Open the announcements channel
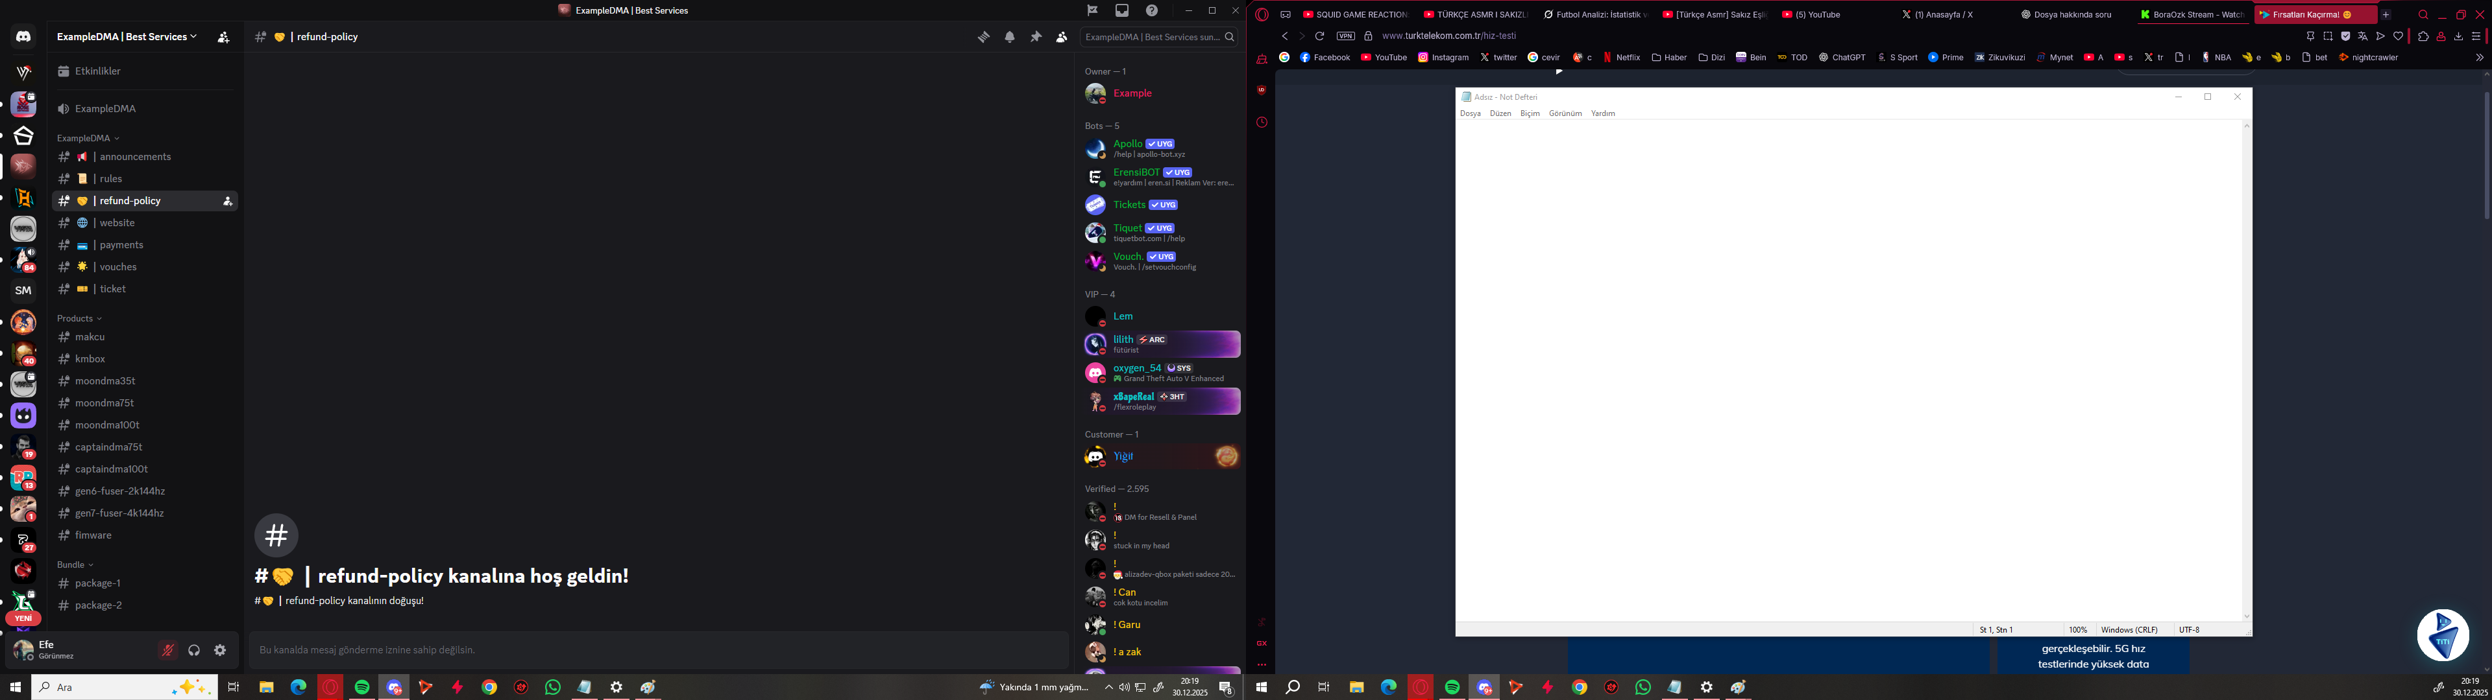 coord(144,157)
